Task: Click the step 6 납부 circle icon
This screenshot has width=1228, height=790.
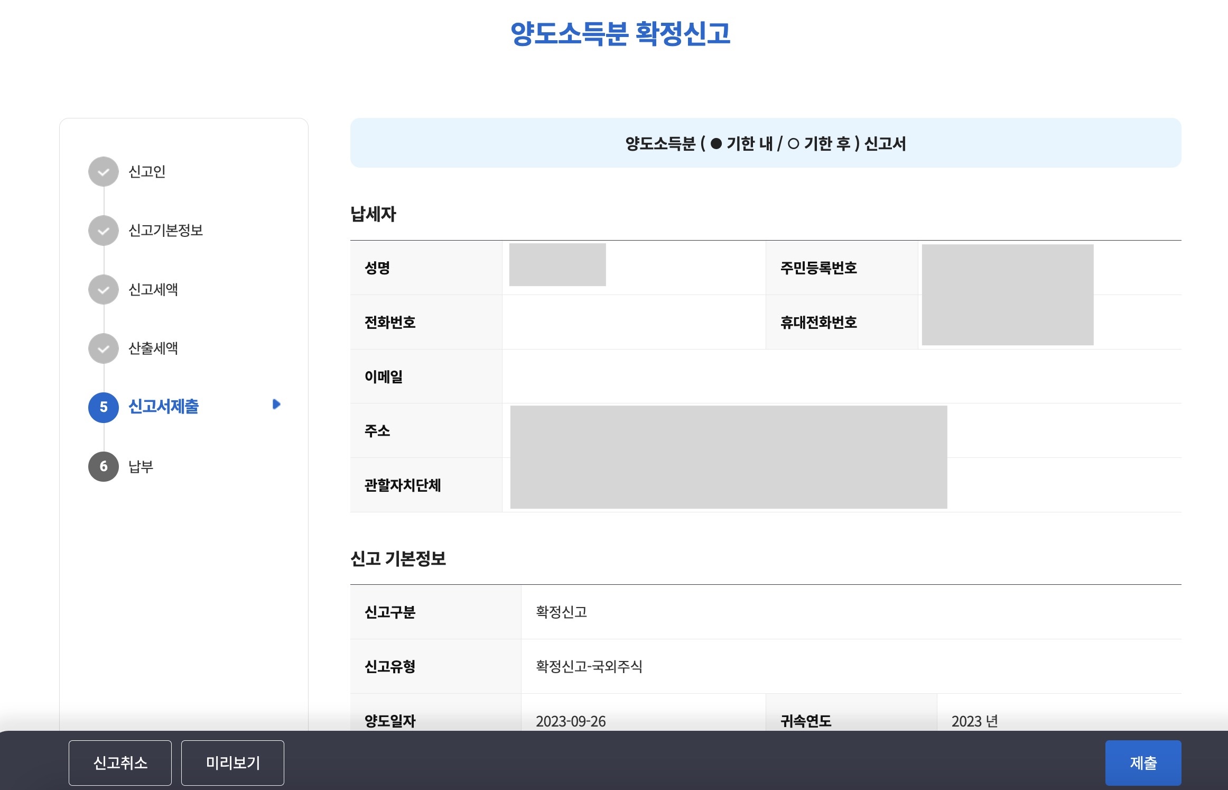Action: click(104, 466)
